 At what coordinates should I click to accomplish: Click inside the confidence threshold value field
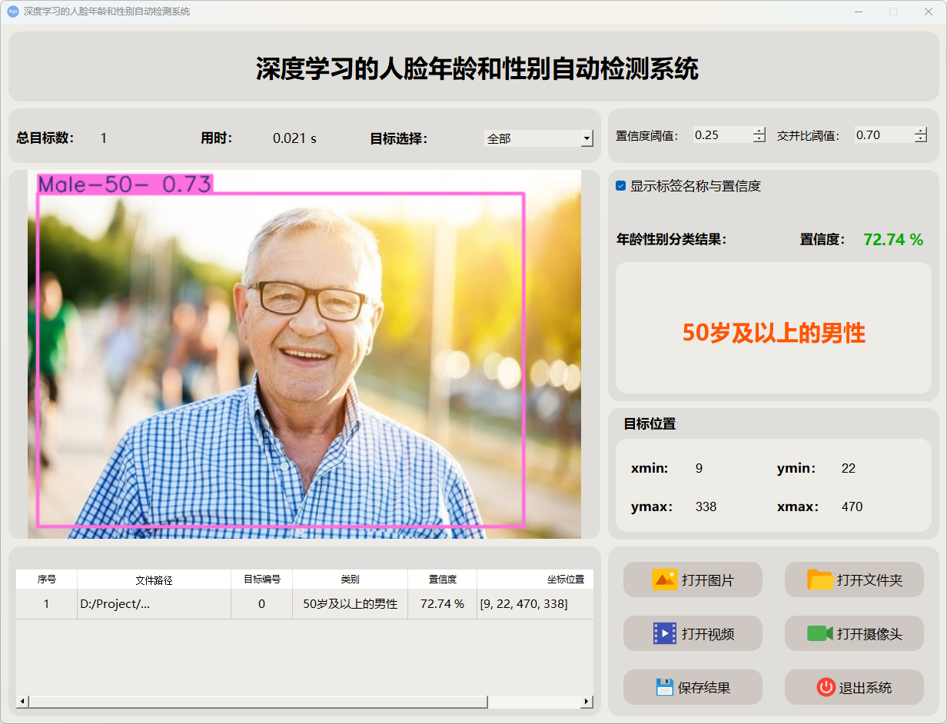[721, 135]
